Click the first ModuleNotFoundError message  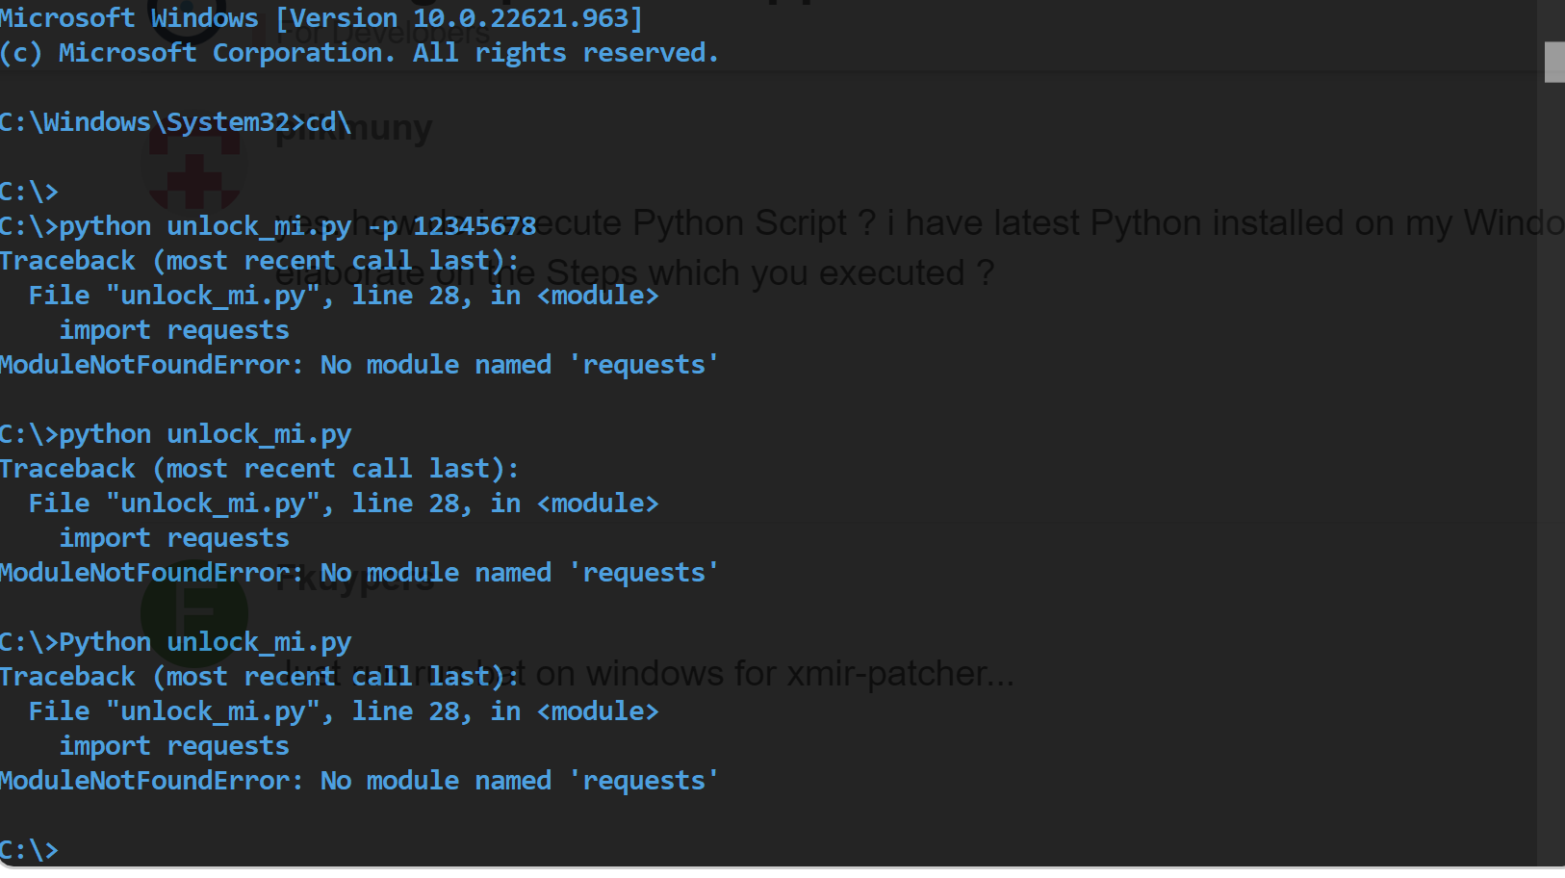click(359, 365)
